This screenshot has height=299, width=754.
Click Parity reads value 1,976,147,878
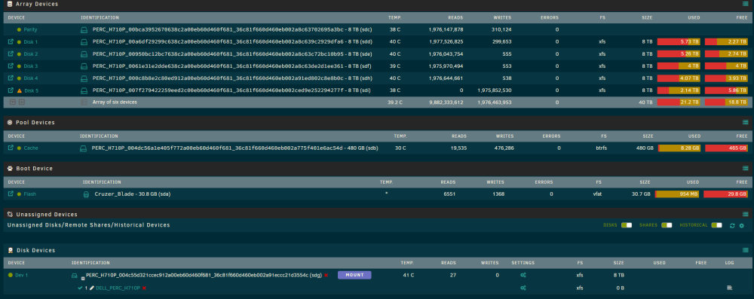coord(446,29)
